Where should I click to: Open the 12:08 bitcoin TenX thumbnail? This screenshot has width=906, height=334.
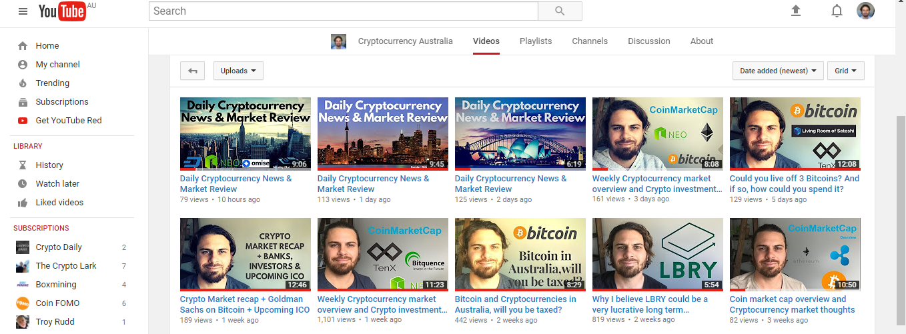point(795,134)
